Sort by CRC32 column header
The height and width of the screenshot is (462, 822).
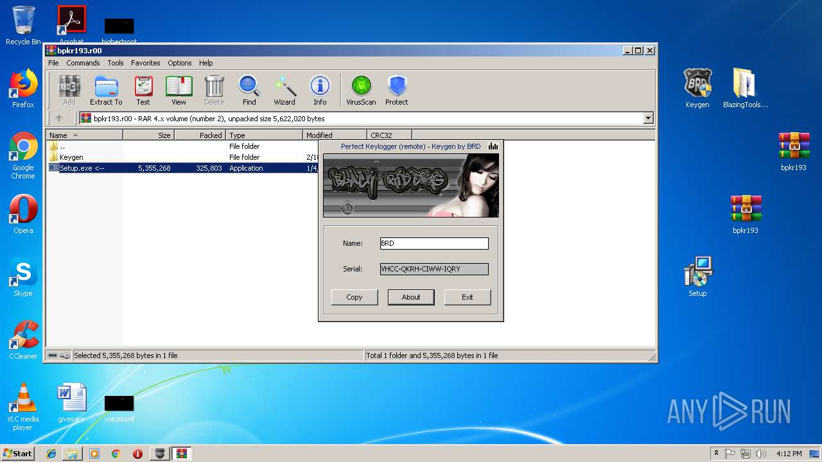389,135
